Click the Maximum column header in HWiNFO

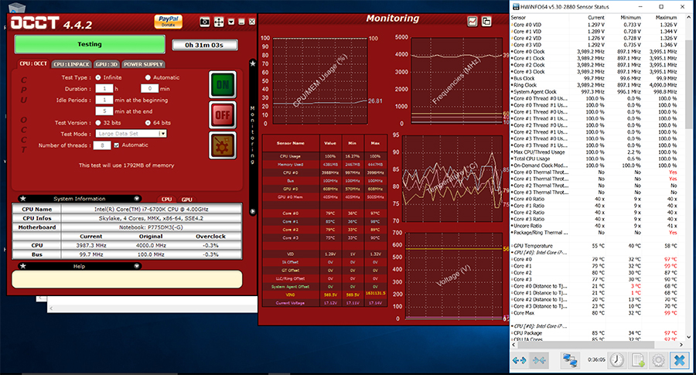[666, 18]
